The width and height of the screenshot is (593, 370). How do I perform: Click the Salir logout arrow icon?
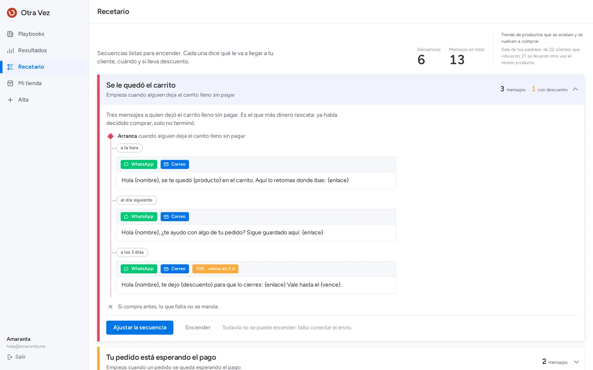(10, 357)
